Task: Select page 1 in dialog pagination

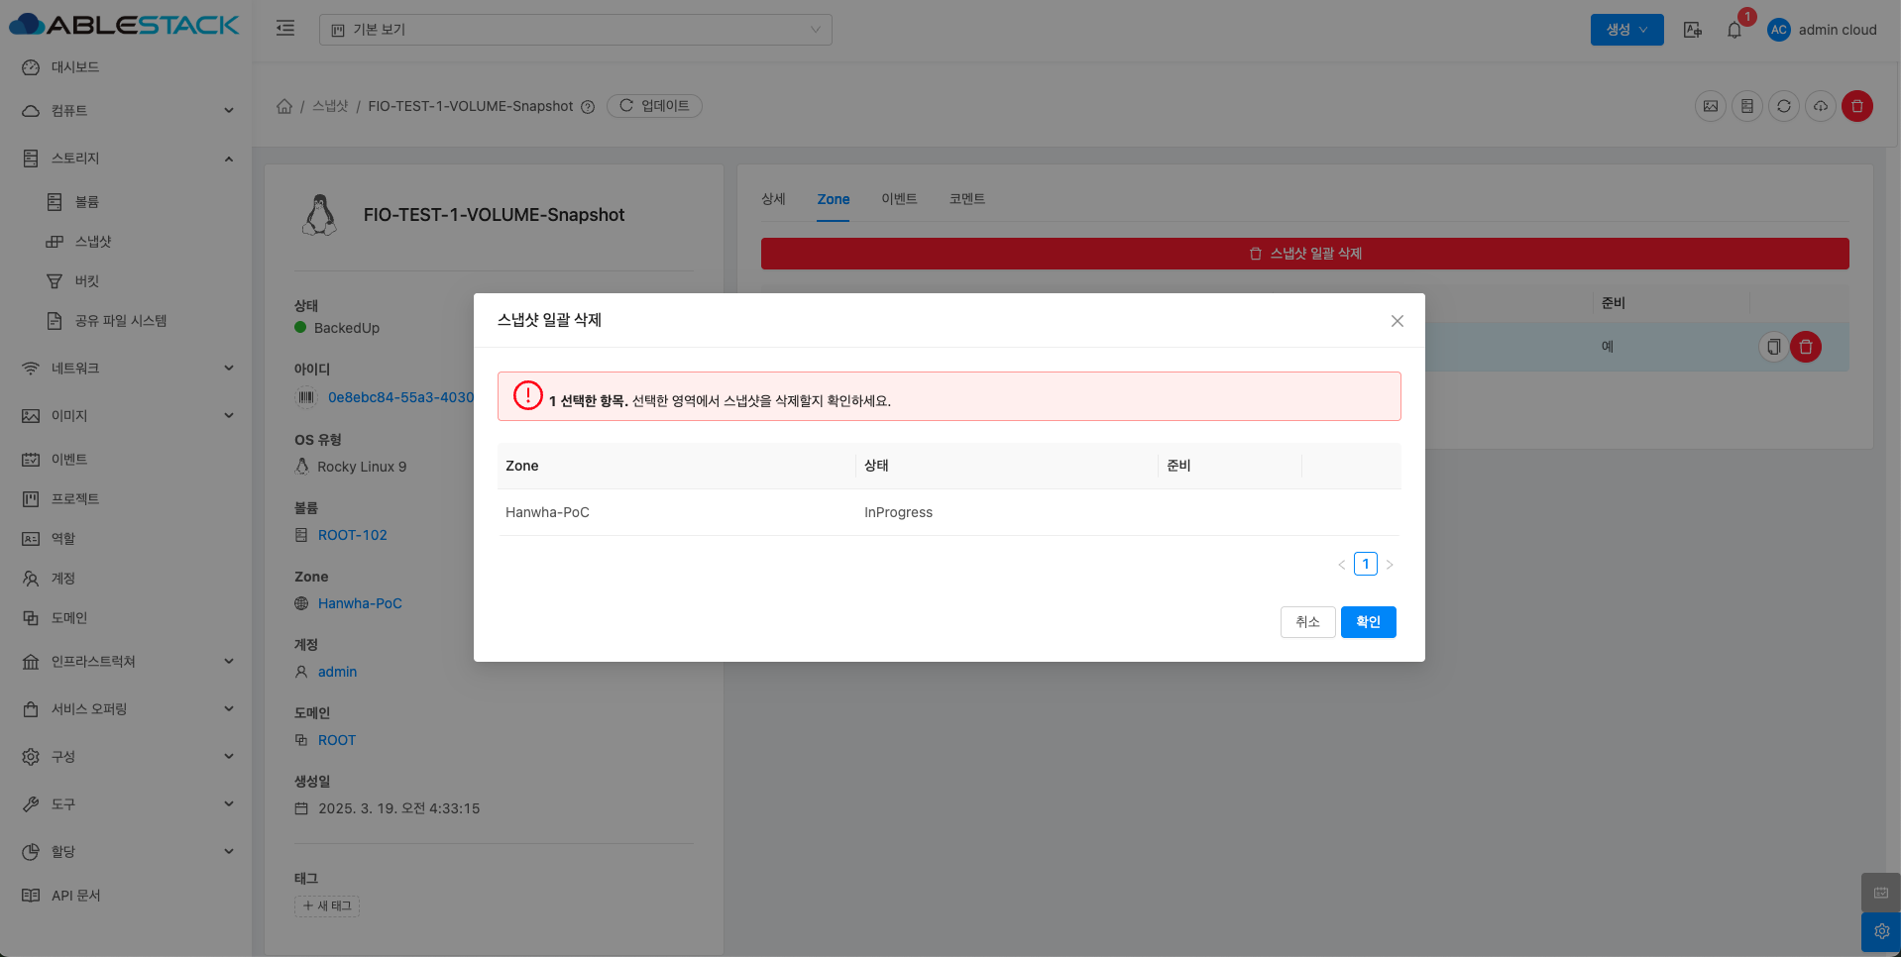Action: point(1365,564)
